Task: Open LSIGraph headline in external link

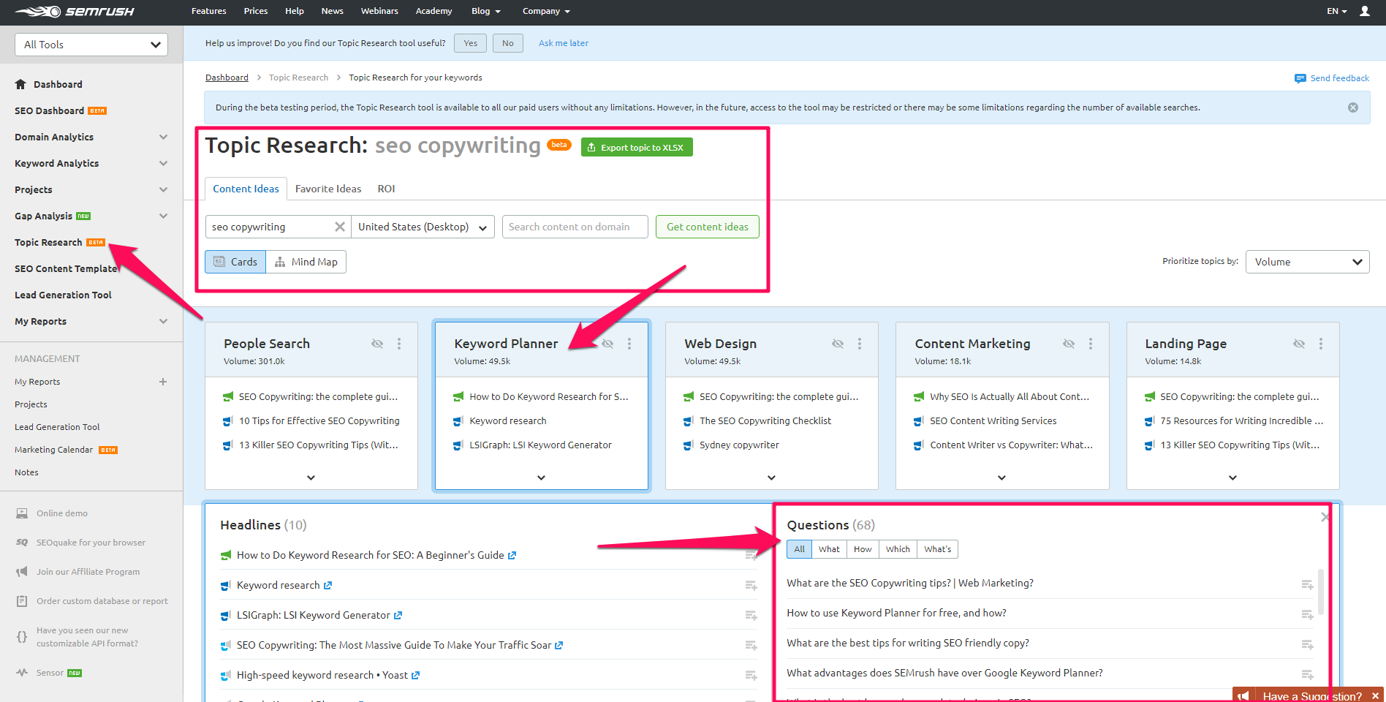Action: (x=398, y=616)
